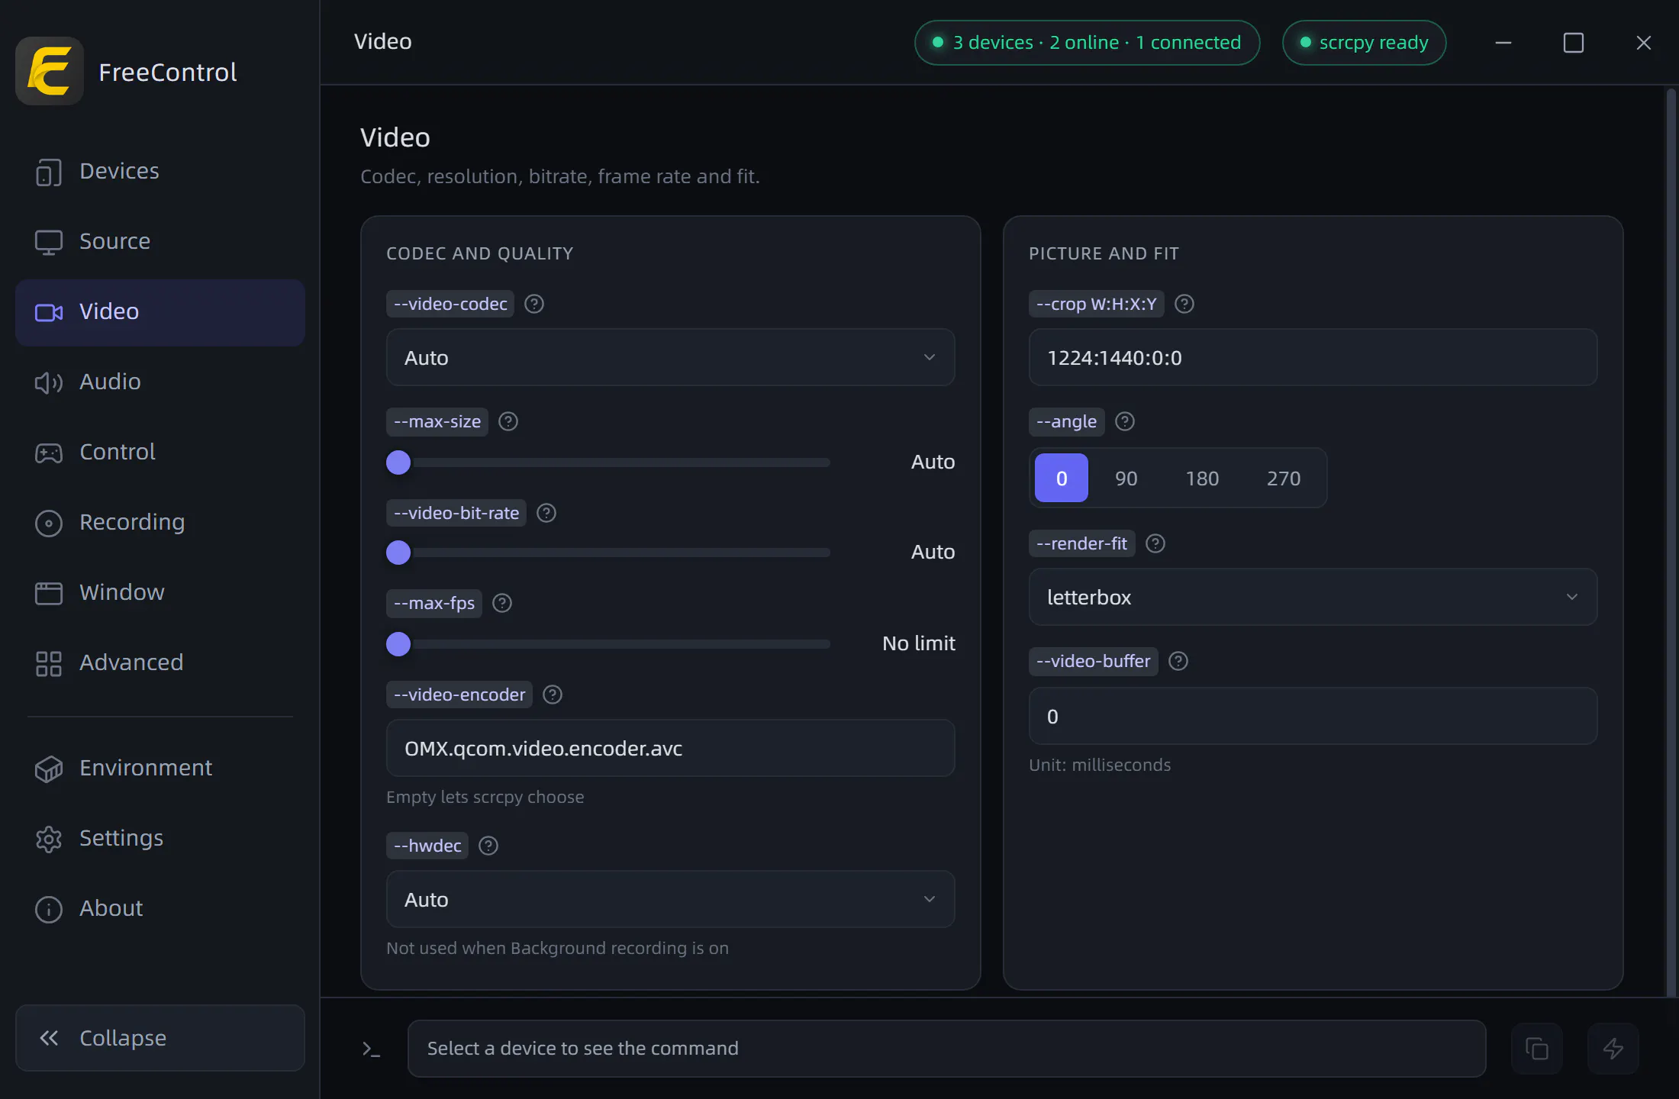
Task: Click the --render-fit flag label
Action: [1082, 543]
